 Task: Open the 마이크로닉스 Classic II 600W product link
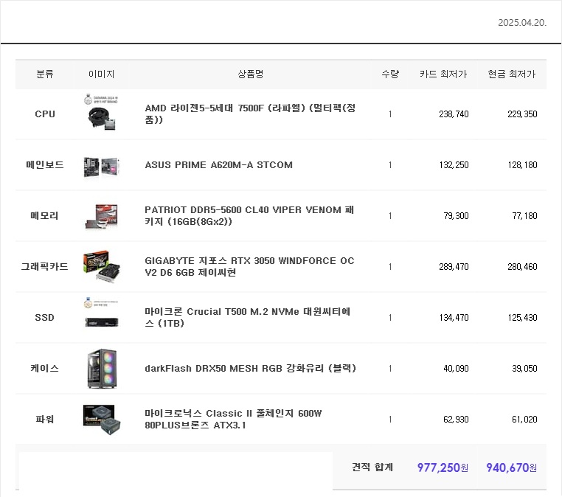click(x=237, y=419)
